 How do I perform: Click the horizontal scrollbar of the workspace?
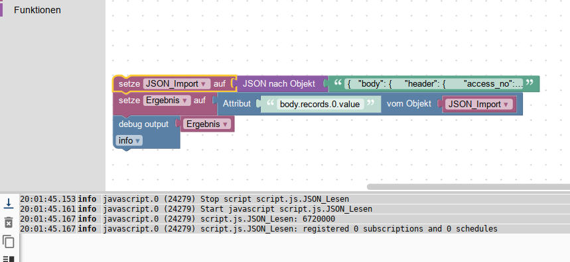pos(468,187)
